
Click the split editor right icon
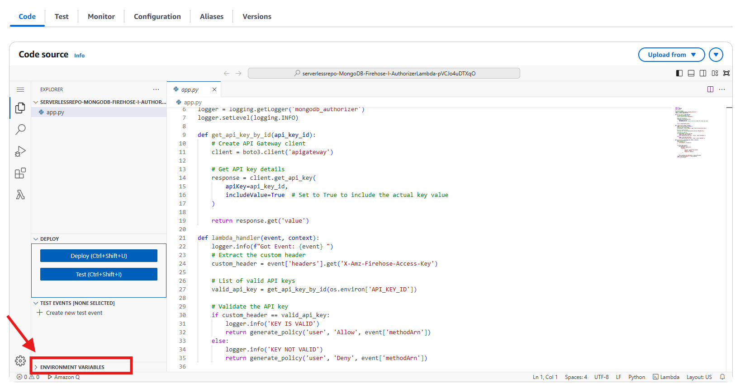pyautogui.click(x=710, y=89)
